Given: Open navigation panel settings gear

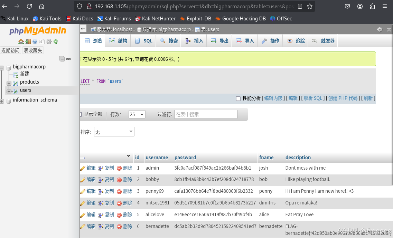Looking at the screenshot, I should [49, 41].
